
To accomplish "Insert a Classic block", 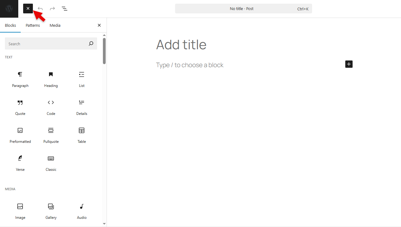I will (x=51, y=163).
